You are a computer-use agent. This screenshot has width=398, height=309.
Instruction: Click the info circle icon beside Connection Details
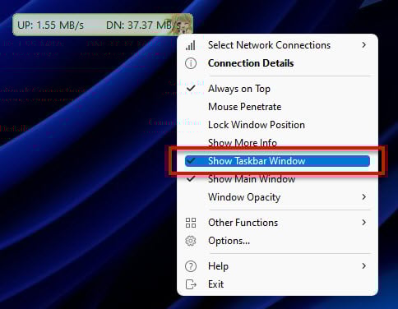click(x=191, y=63)
